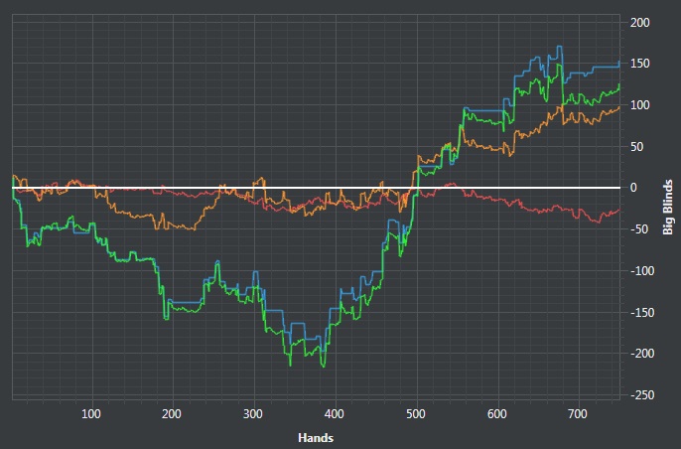681x449 pixels.
Task: Click the y-axis label -150
Action: (642, 312)
